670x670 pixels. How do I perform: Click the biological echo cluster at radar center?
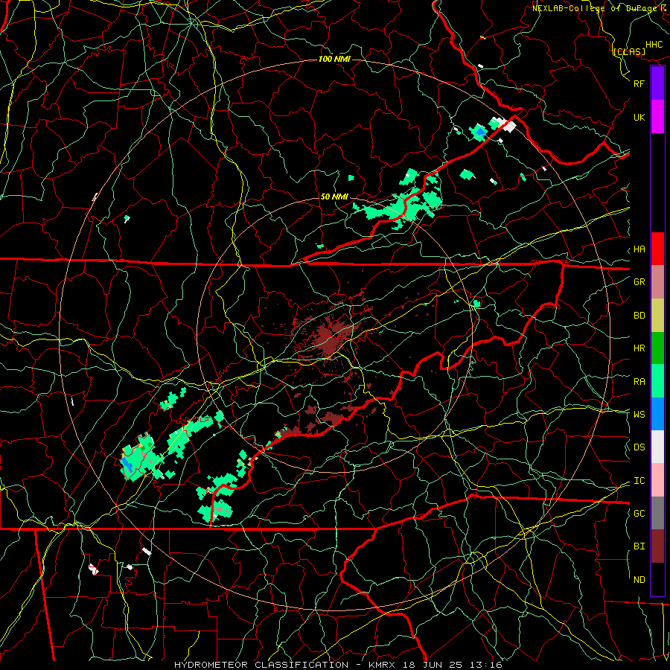(331, 334)
